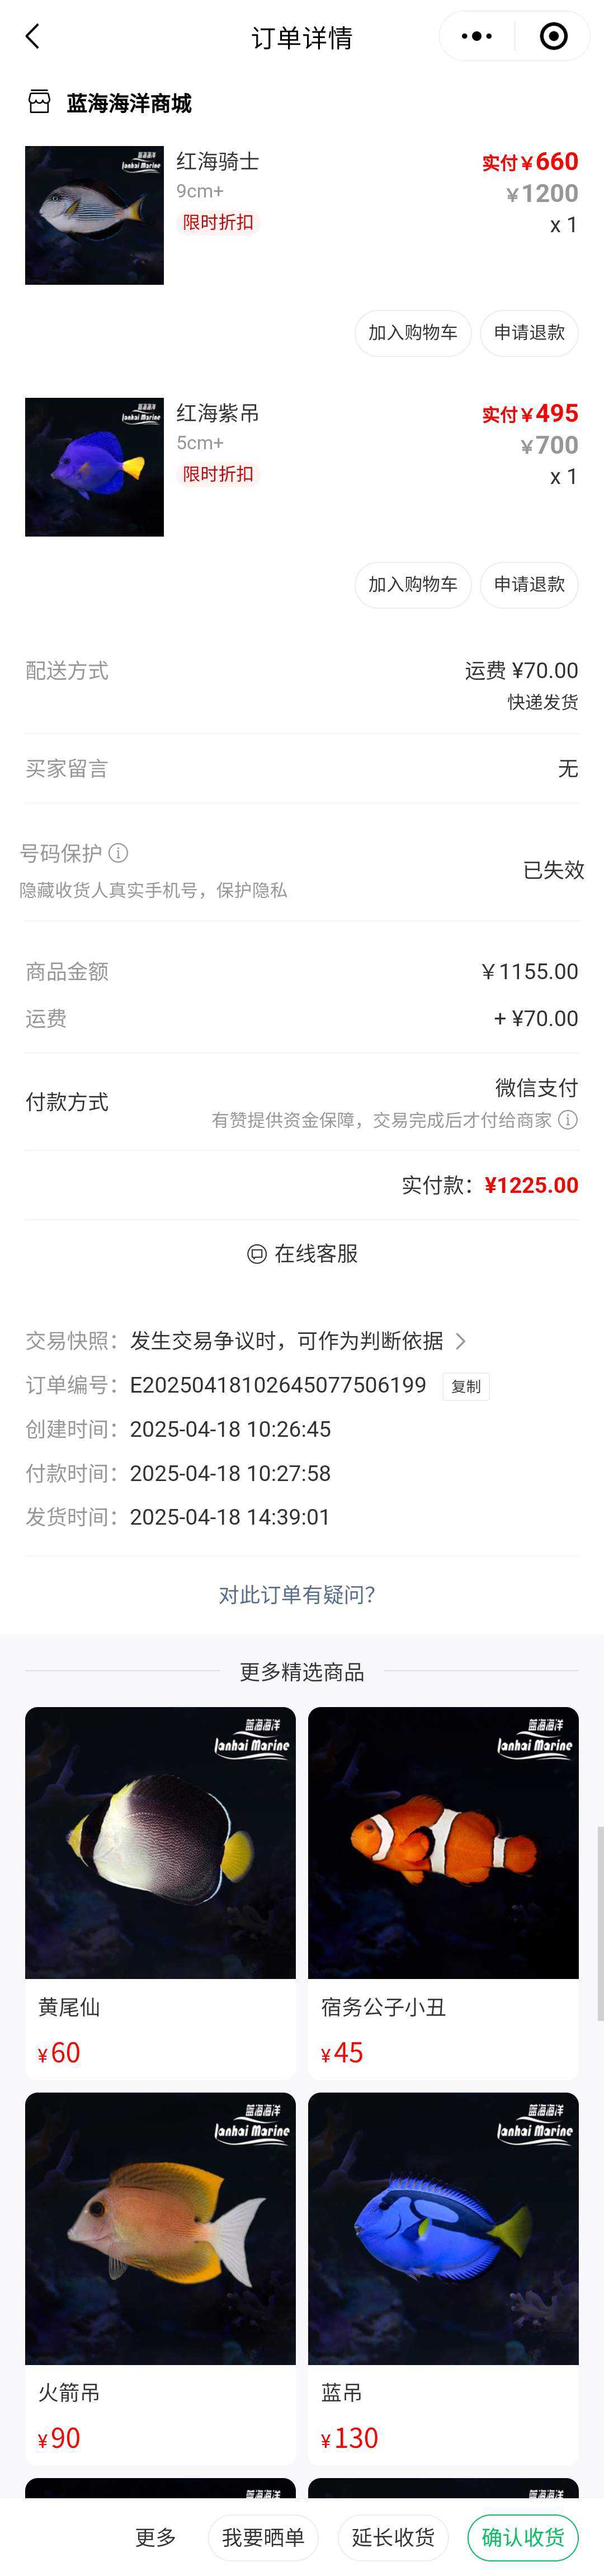Add 红海骑士 to the shopping cart

coord(413,333)
